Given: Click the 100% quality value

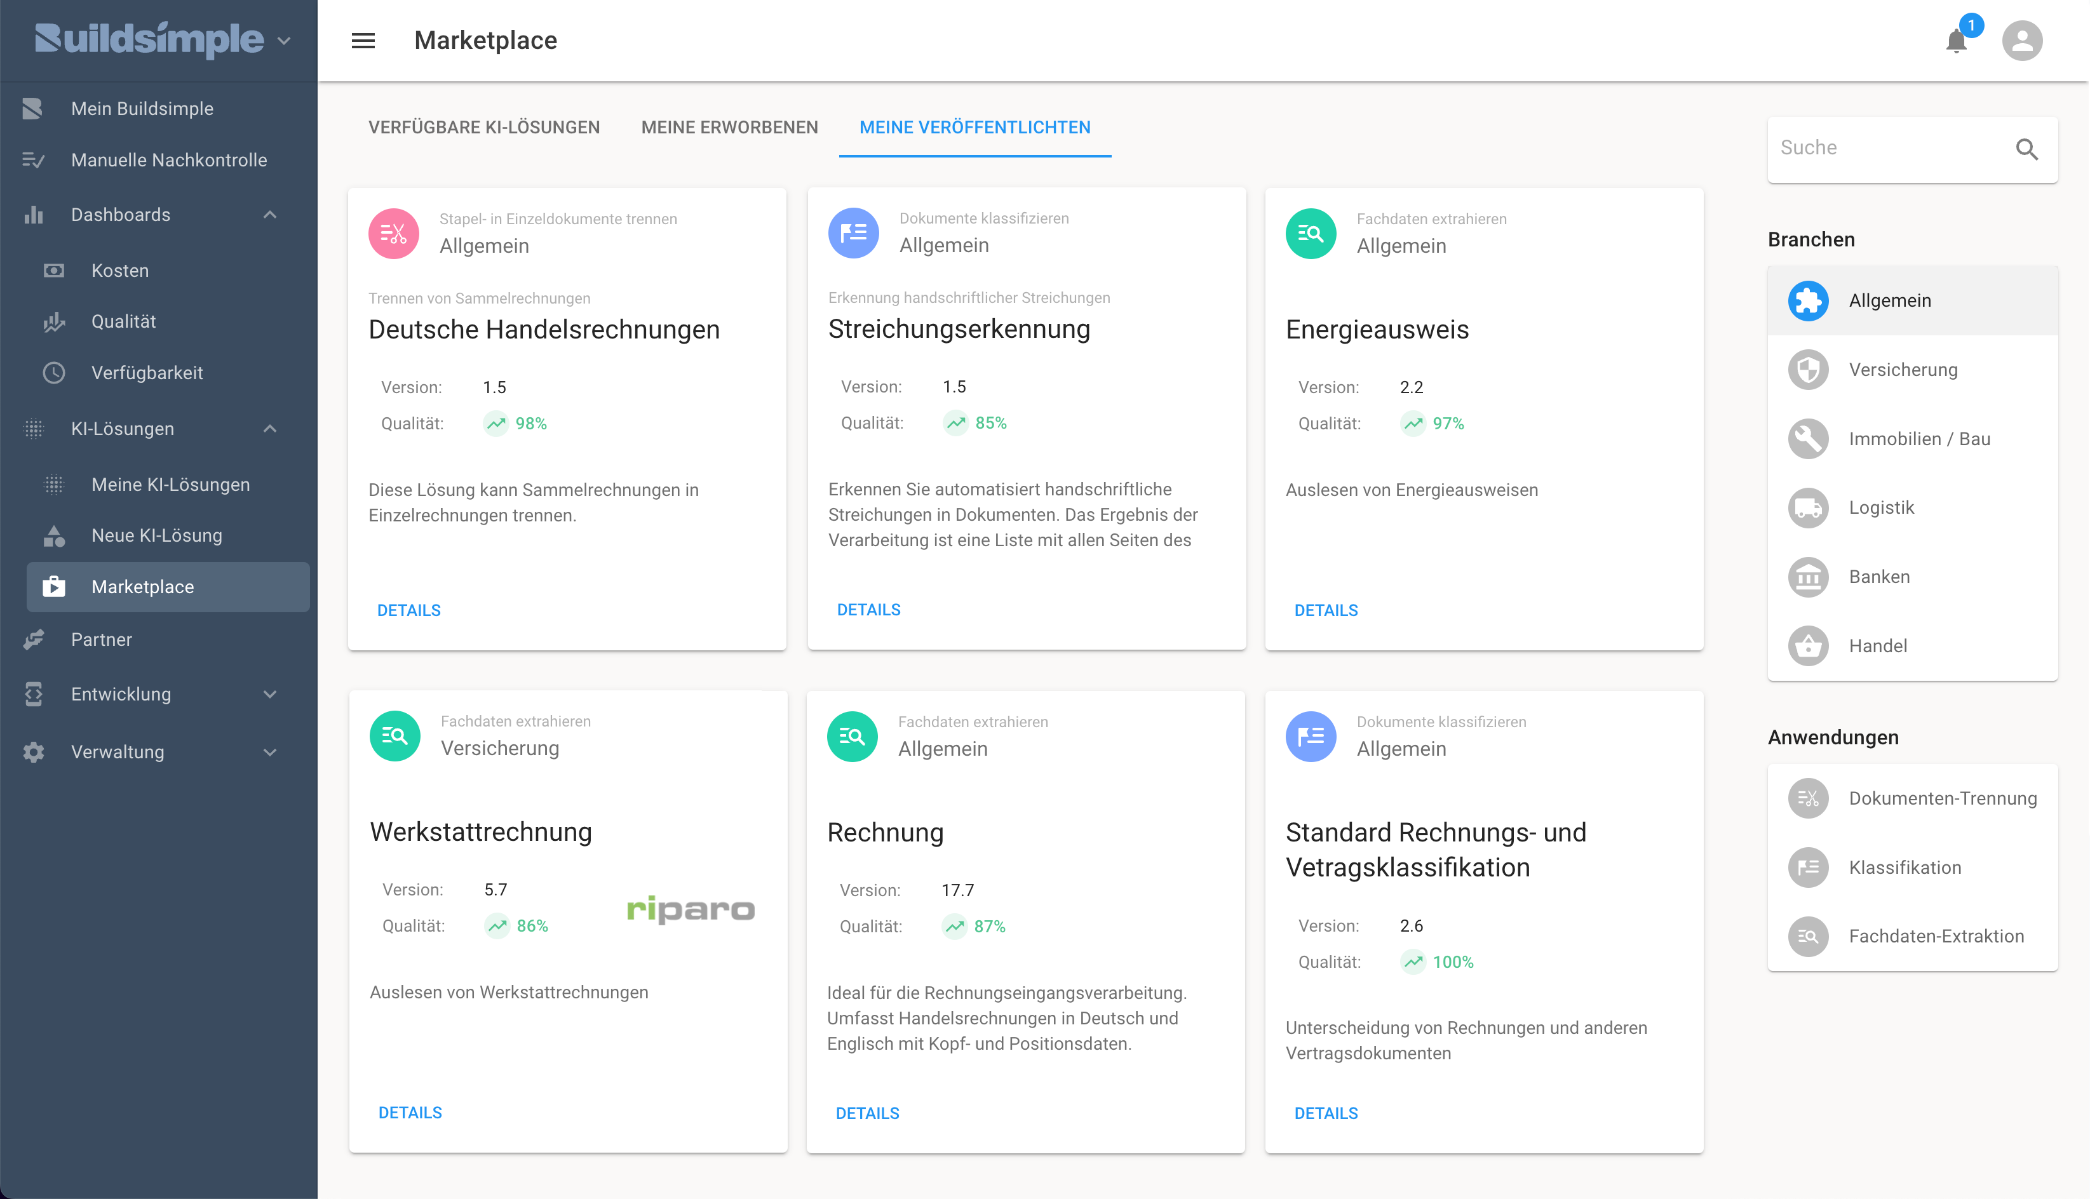Looking at the screenshot, I should 1453,963.
